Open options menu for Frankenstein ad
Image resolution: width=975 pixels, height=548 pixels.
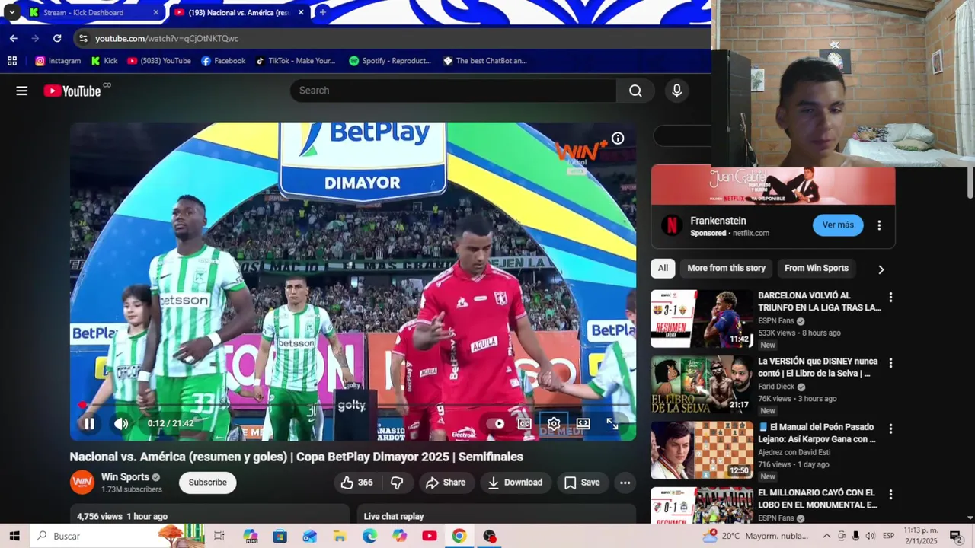tap(879, 225)
